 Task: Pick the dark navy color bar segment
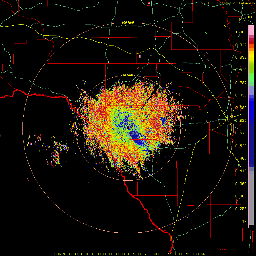pos(251,145)
